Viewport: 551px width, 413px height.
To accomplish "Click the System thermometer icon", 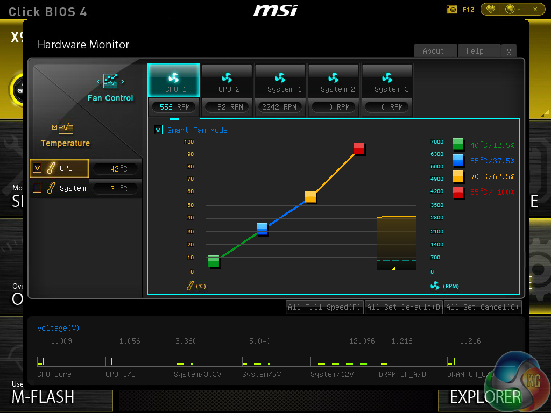I will point(51,188).
